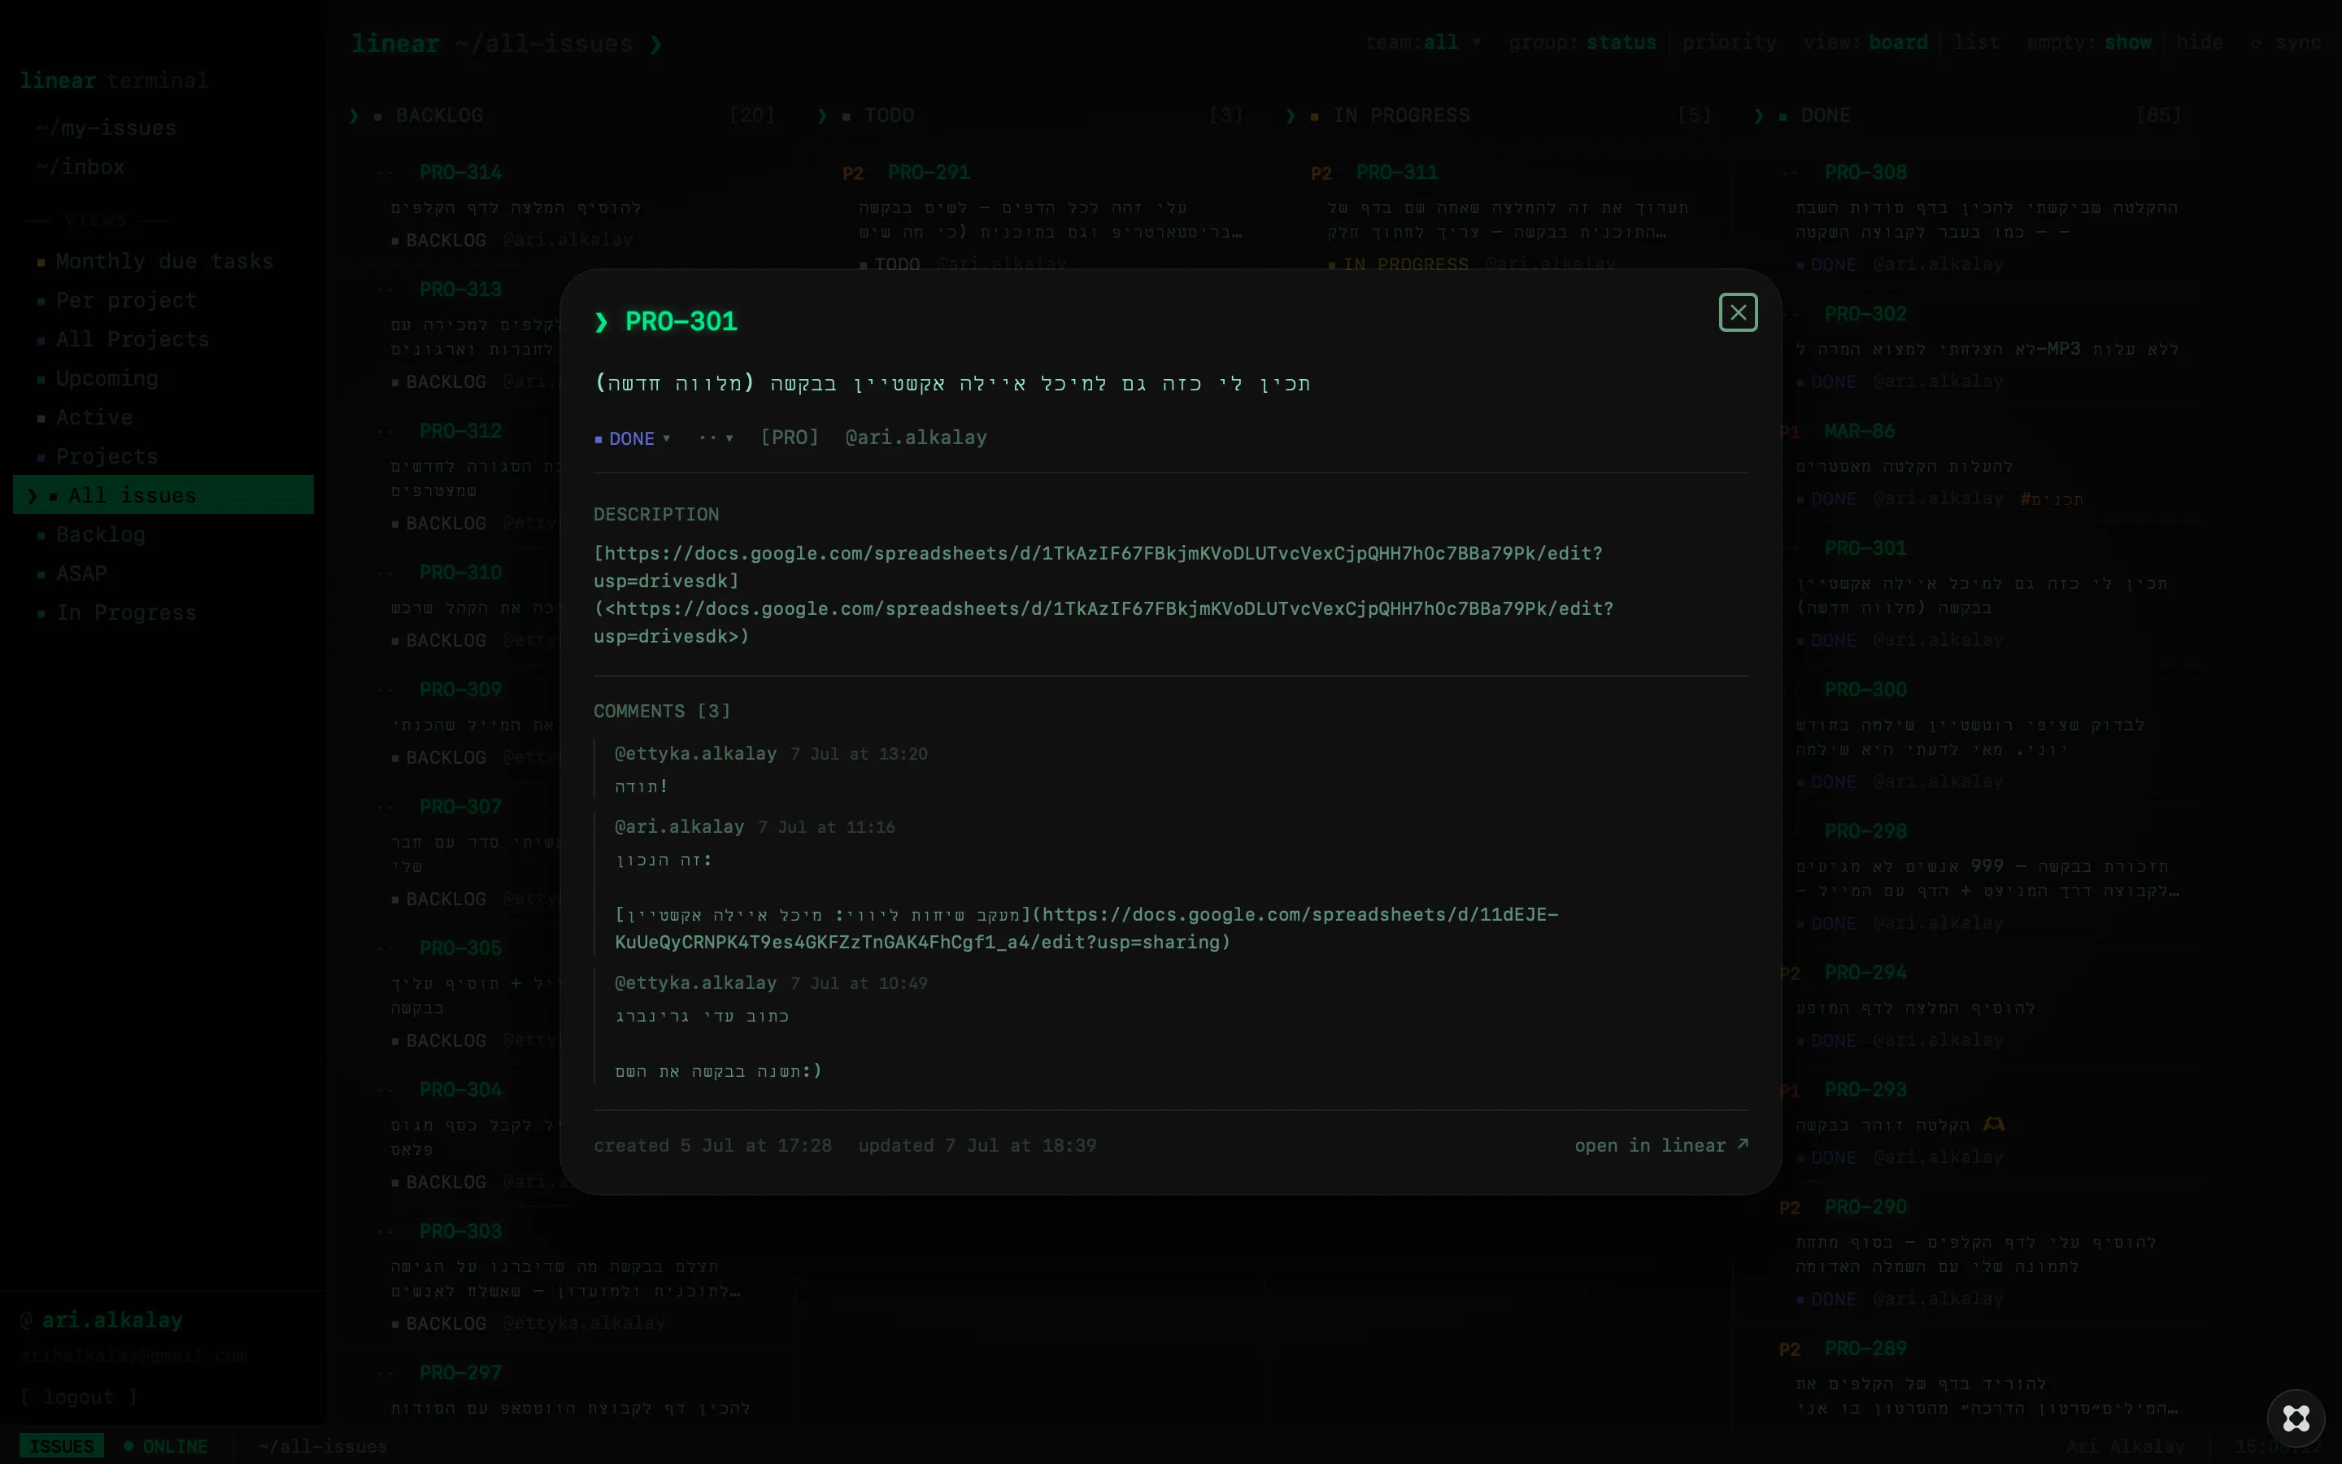Screen dimensions: 2342x1464
Task: Open the team: all dropdown
Action: click(x=1422, y=42)
